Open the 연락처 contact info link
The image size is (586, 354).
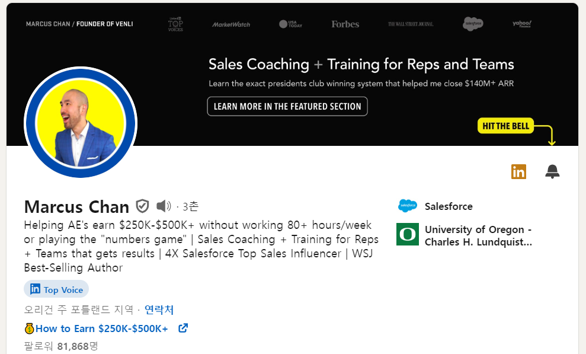tap(159, 310)
